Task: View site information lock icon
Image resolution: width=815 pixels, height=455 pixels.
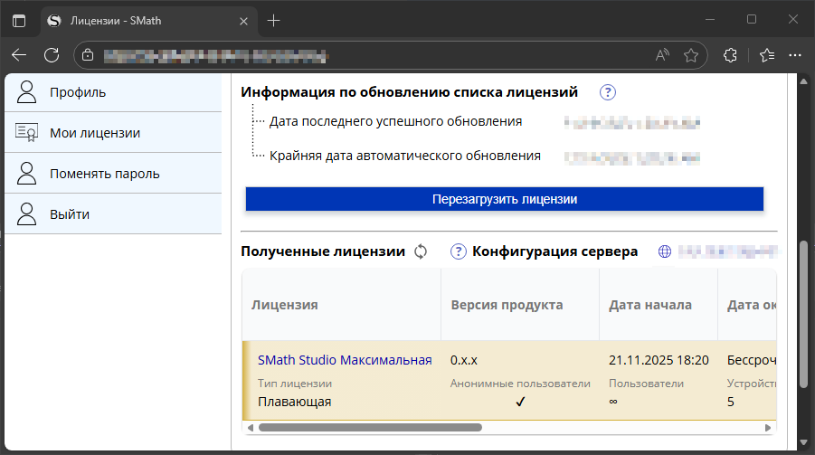Action: point(88,55)
